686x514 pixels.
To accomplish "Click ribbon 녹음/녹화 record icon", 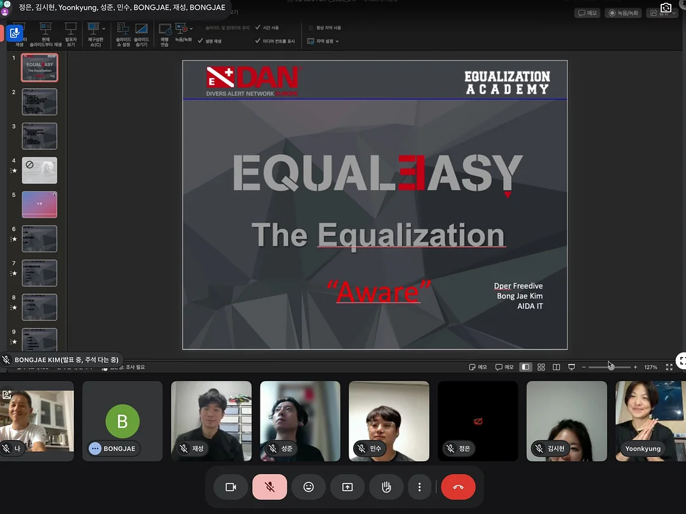I will point(182,29).
